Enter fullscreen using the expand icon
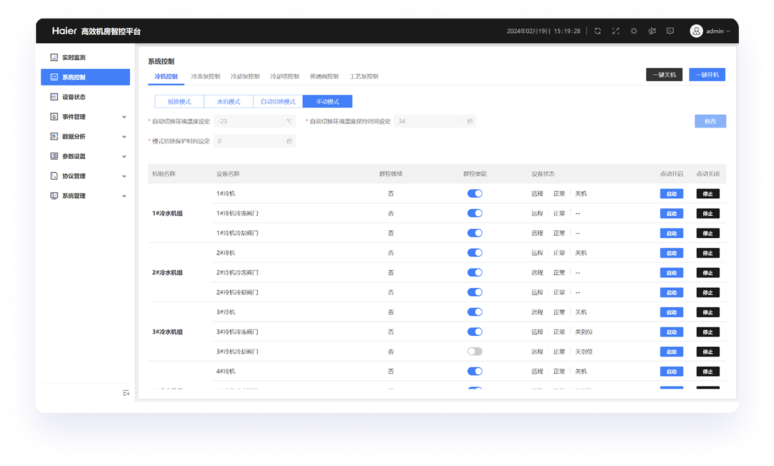This screenshot has width=774, height=466. [x=616, y=31]
